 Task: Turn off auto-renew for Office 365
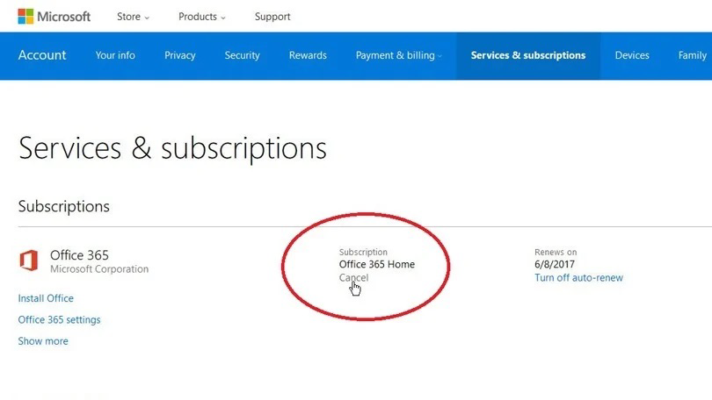[x=578, y=278]
